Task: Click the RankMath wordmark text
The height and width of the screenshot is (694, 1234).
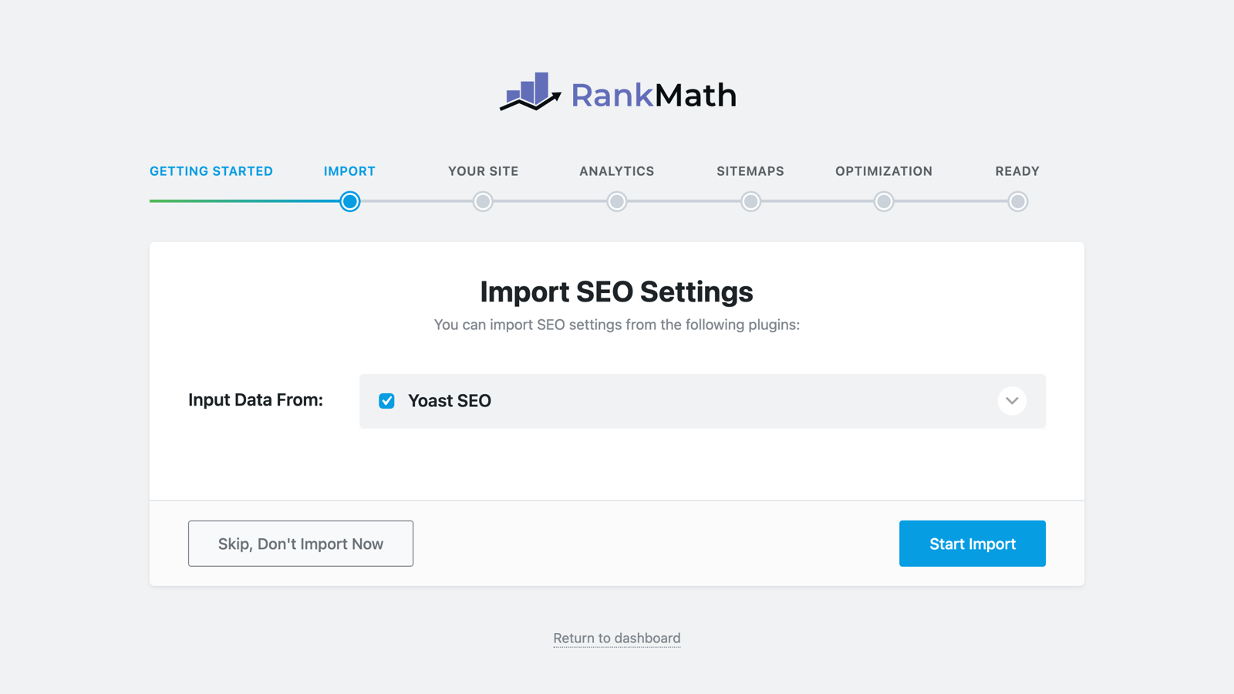Action: [654, 95]
